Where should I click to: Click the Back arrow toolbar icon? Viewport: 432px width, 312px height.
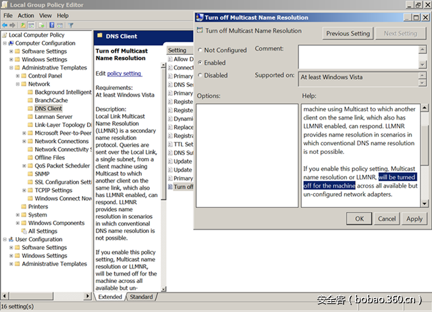tap(5, 25)
